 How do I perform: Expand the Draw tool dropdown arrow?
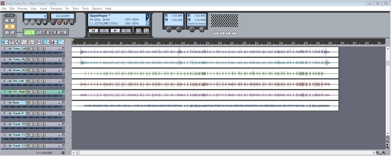tap(26, 42)
